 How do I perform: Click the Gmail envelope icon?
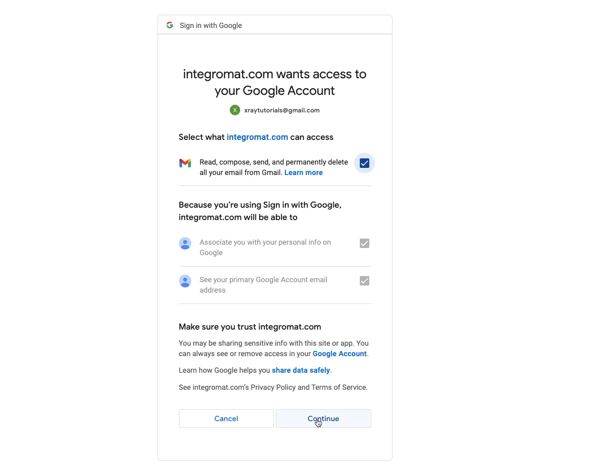pos(185,163)
